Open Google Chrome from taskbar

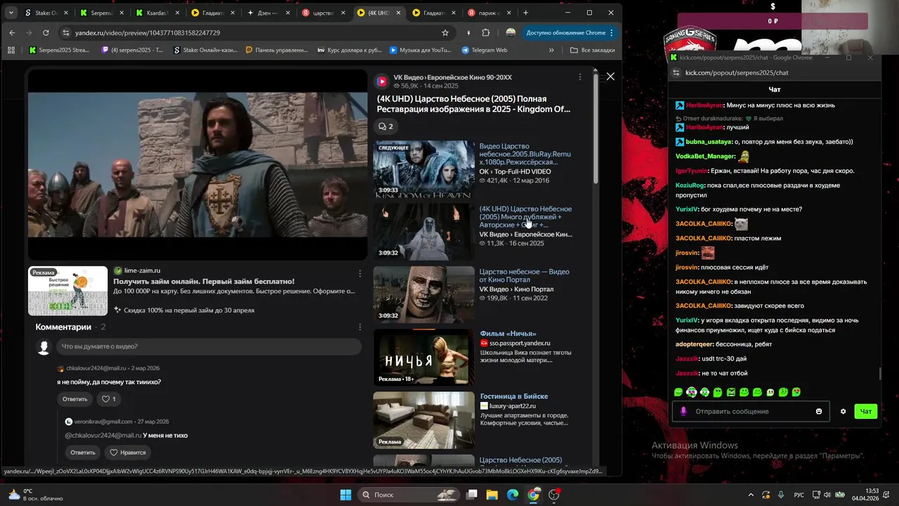click(533, 495)
